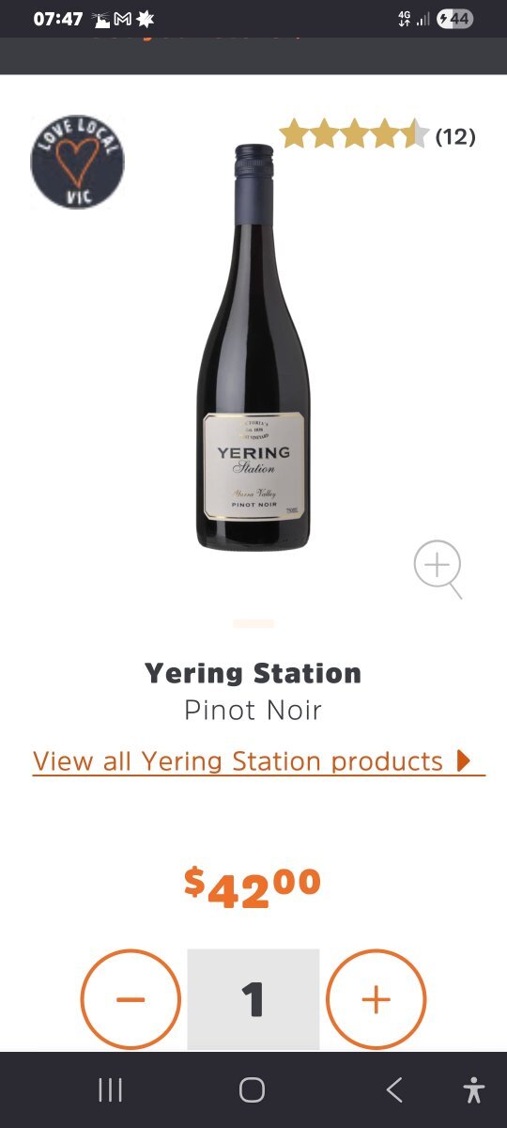Decrease quantity with the minus button
This screenshot has height=1128, width=507.
point(131,999)
